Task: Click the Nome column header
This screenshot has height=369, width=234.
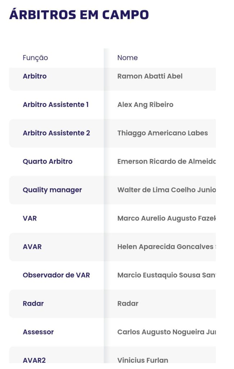Action: tap(127, 58)
